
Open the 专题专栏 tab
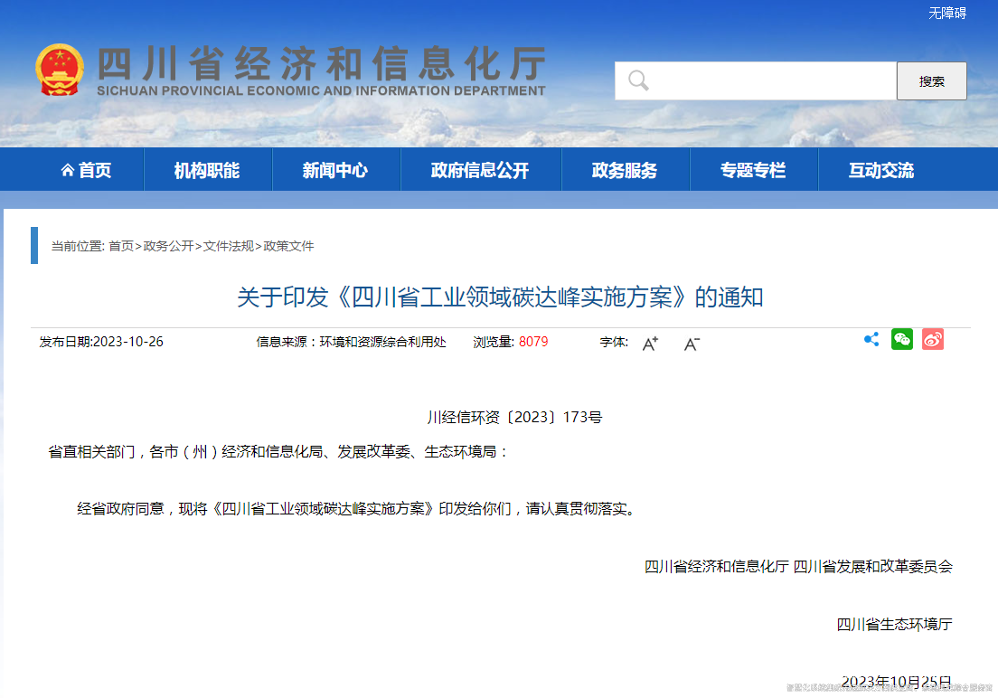point(754,169)
